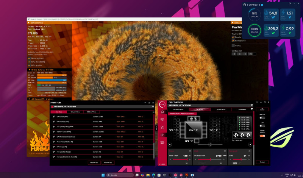303x178 pixels.
Task: Click the link chain icon between windows
Action: click(x=156, y=128)
